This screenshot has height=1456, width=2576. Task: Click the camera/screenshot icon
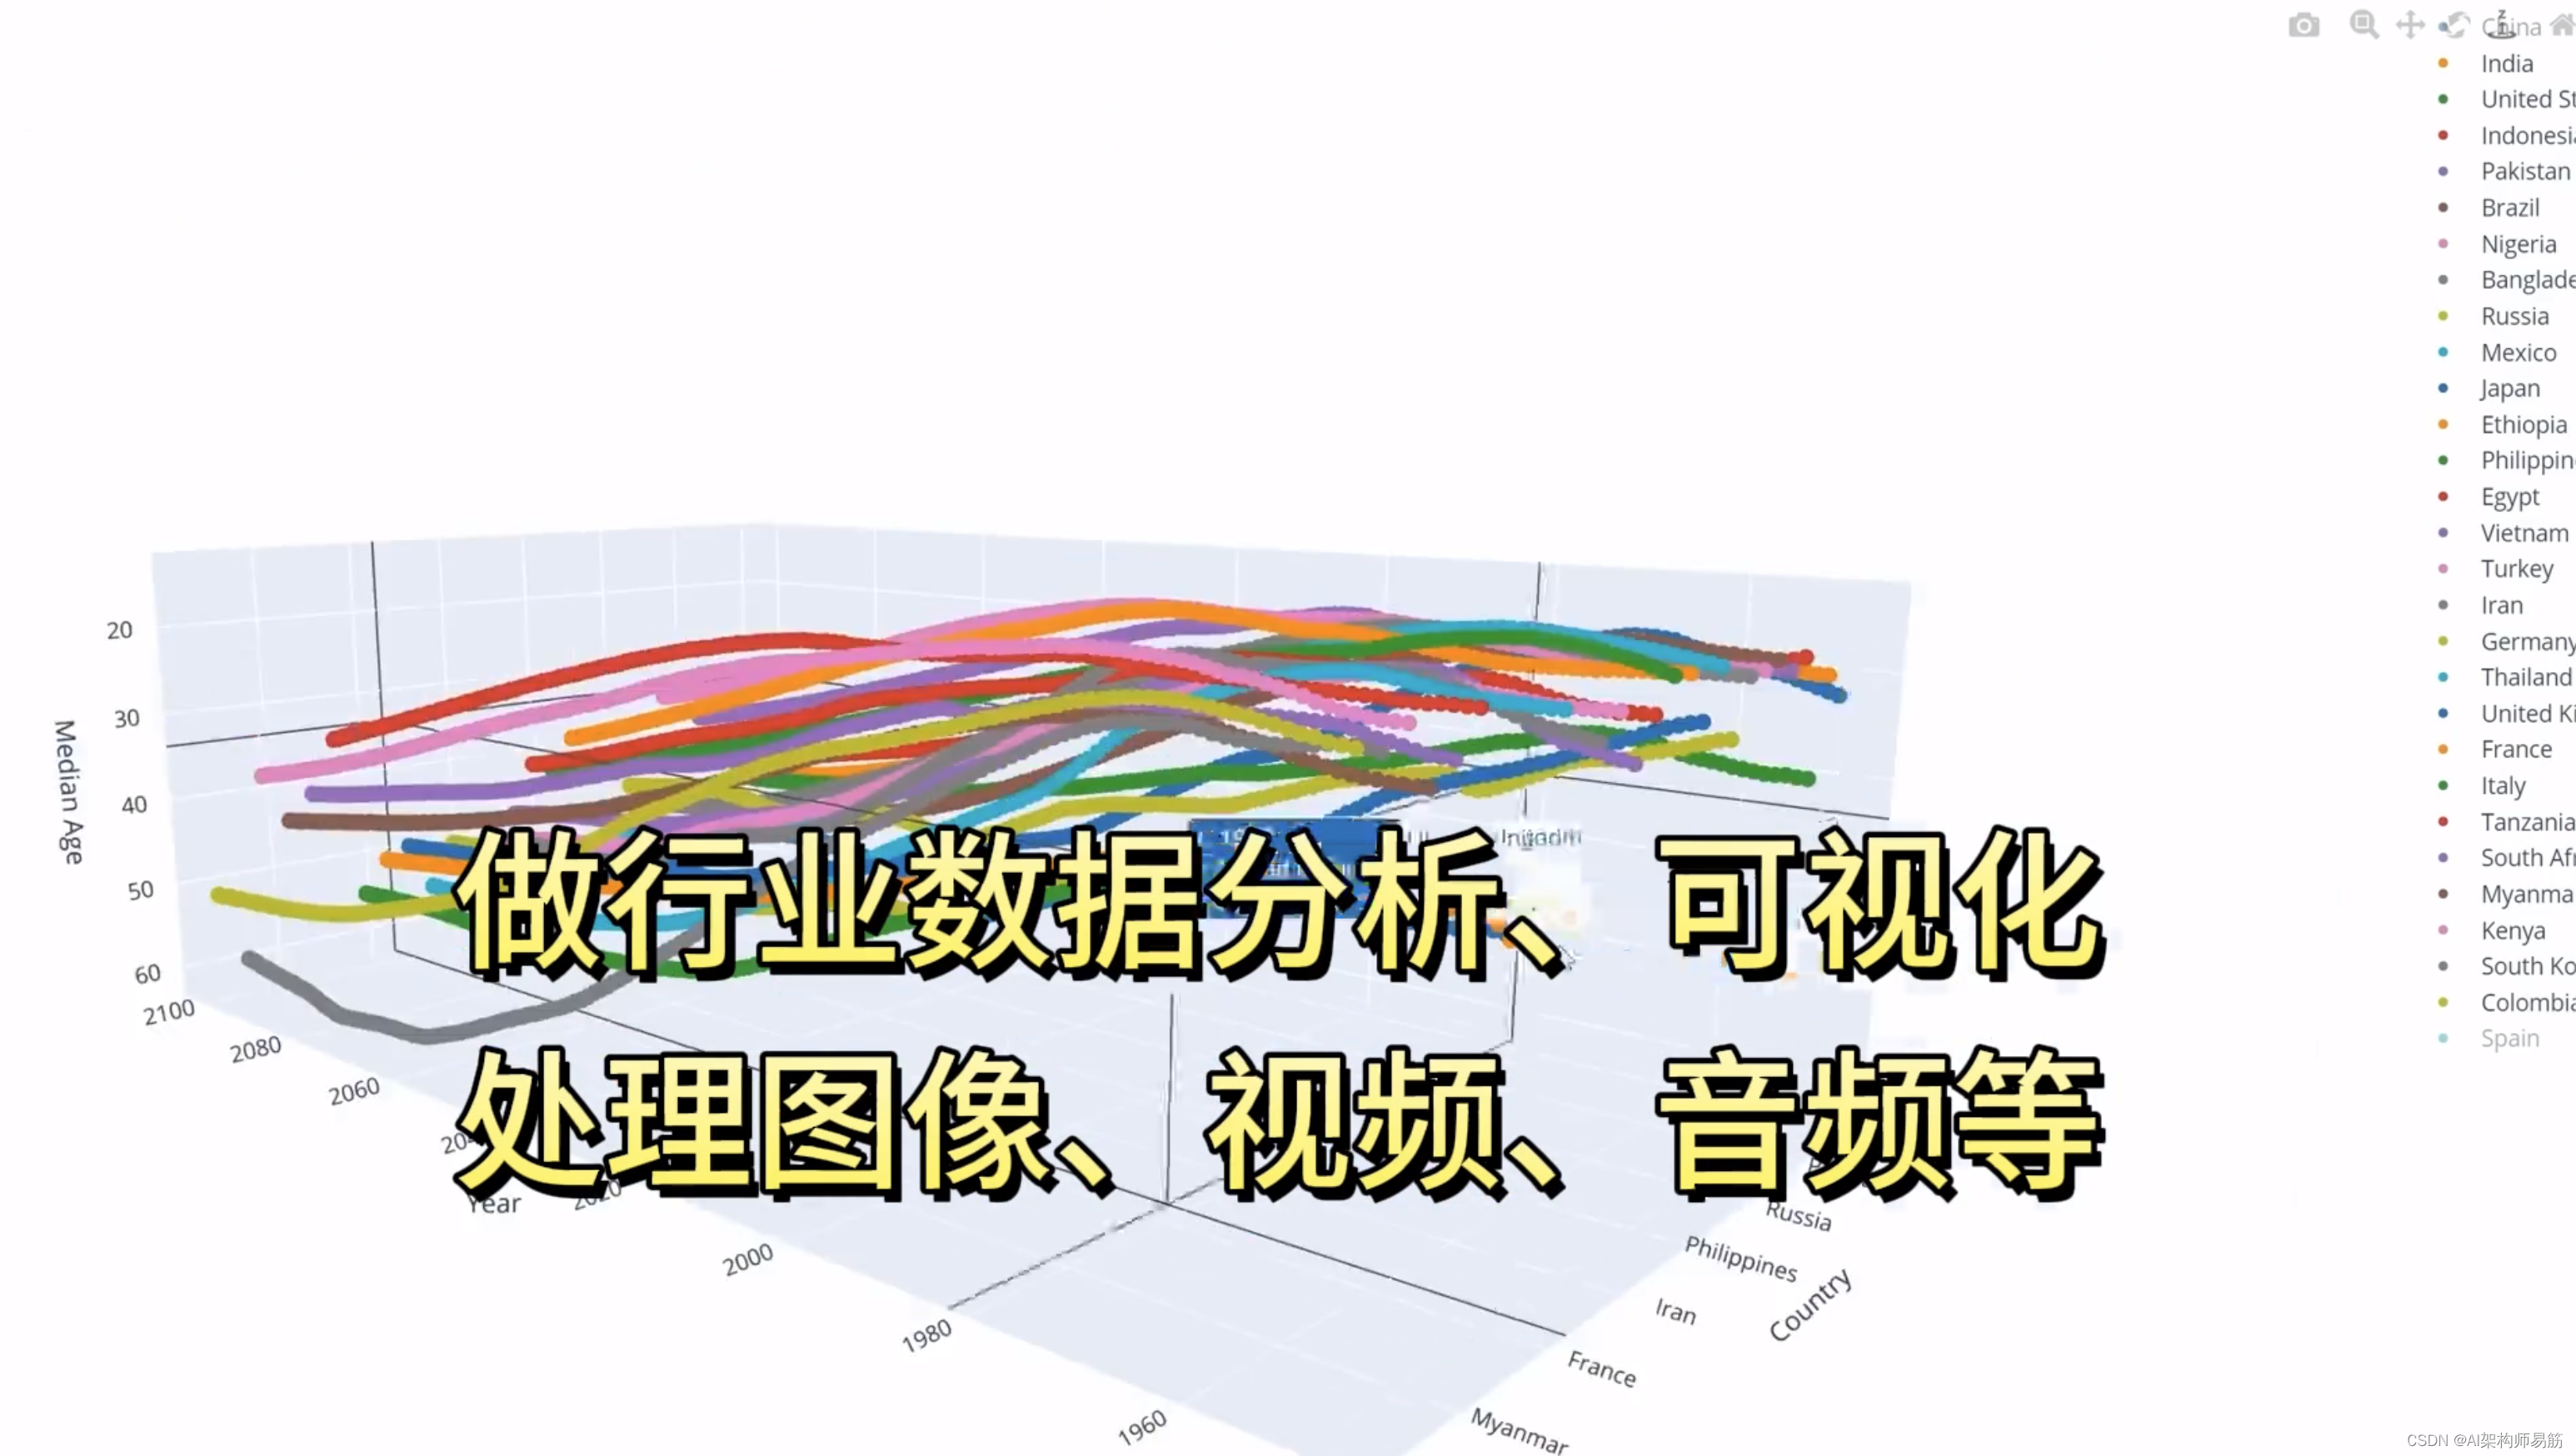pos(2305,25)
